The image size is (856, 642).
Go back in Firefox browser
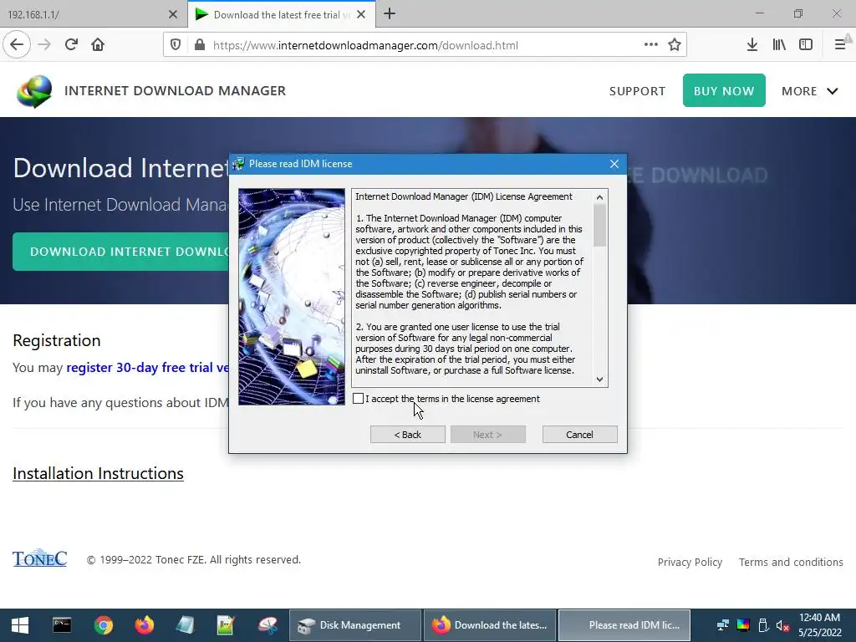coord(17,45)
